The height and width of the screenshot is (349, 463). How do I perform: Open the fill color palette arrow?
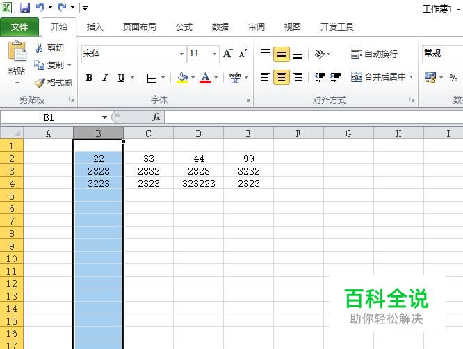(x=193, y=78)
